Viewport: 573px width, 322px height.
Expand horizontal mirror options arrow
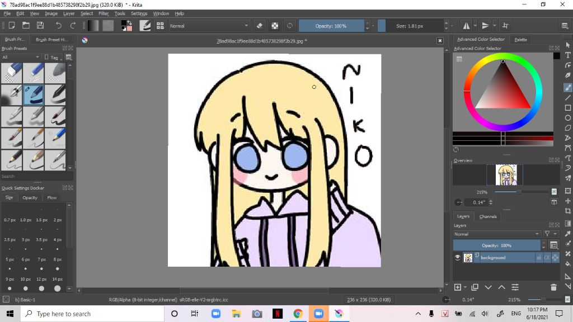tap(475, 26)
